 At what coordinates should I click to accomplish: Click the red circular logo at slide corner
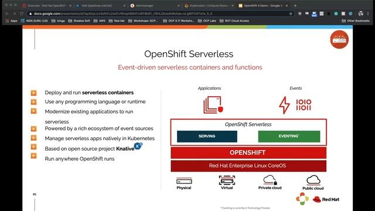click(x=339, y=39)
